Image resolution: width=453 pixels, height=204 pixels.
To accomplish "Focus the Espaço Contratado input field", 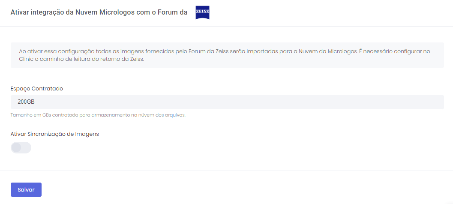I will (x=227, y=102).
